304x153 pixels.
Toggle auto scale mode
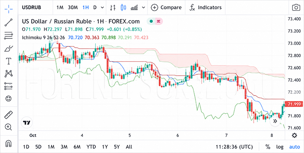tap(295, 147)
